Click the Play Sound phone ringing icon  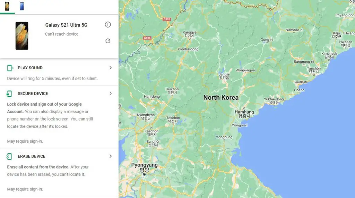pyautogui.click(x=10, y=68)
